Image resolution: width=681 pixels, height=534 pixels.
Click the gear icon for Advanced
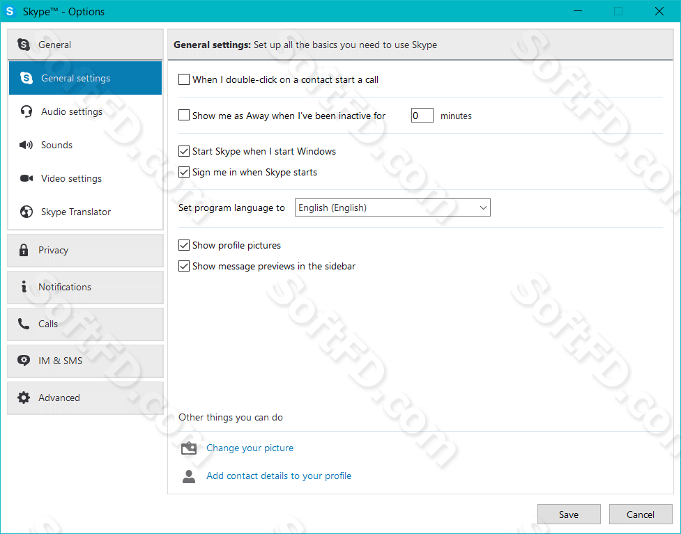click(x=24, y=398)
